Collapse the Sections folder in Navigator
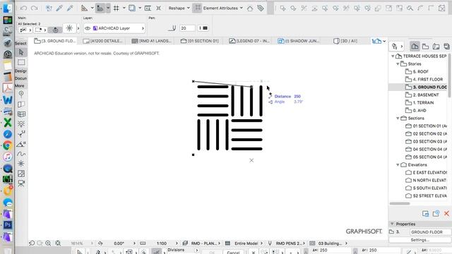The image size is (452, 254). [398, 119]
